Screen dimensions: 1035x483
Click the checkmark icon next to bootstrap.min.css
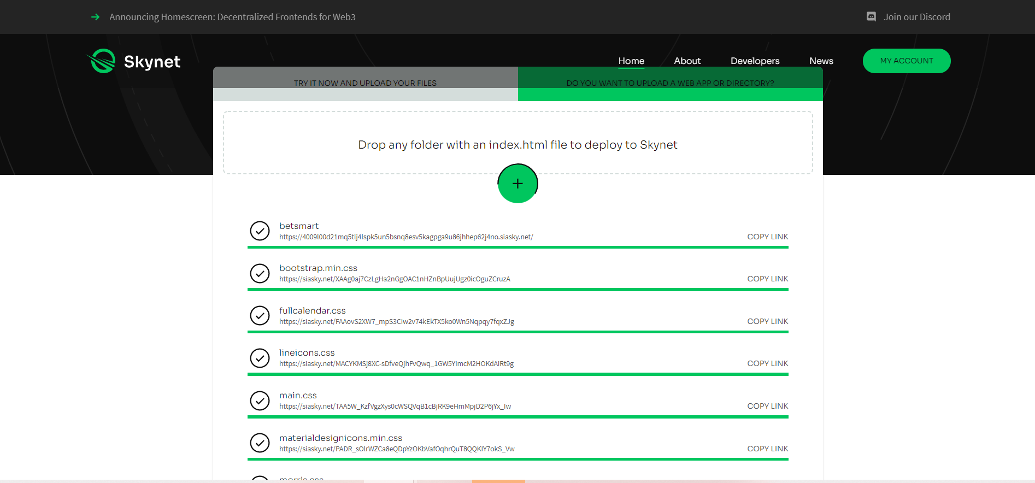click(x=260, y=273)
